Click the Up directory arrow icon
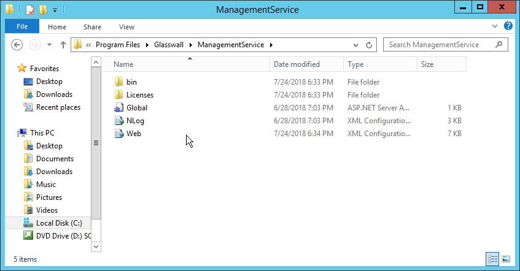 point(63,45)
